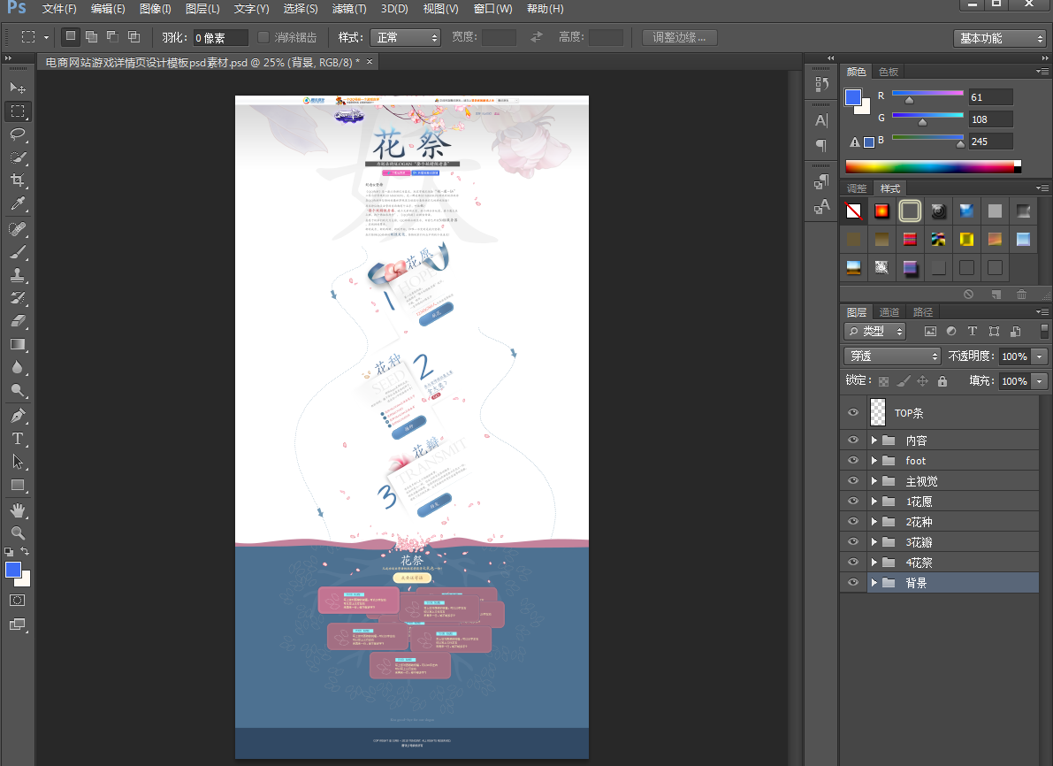Image resolution: width=1053 pixels, height=766 pixels.
Task: Select the Move tool
Action: pyautogui.click(x=18, y=88)
